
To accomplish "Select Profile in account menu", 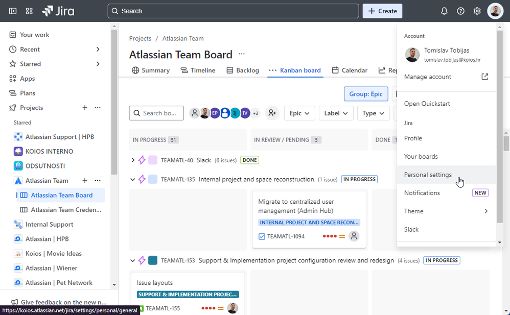I will click(x=446, y=138).
